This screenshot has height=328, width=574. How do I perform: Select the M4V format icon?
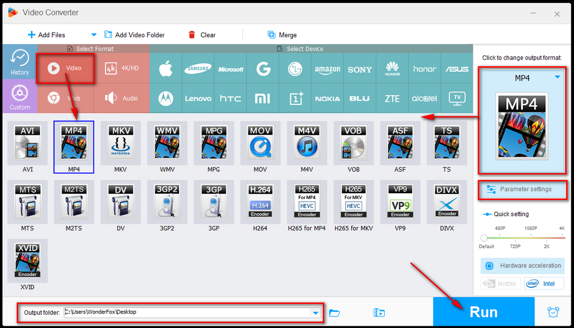coord(307,143)
